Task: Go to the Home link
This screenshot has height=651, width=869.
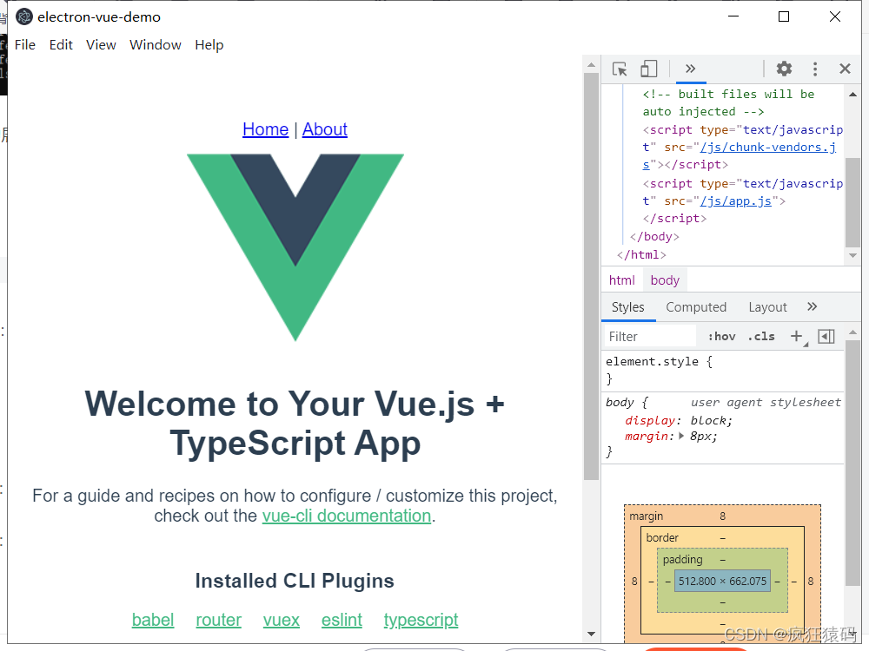Action: click(265, 129)
